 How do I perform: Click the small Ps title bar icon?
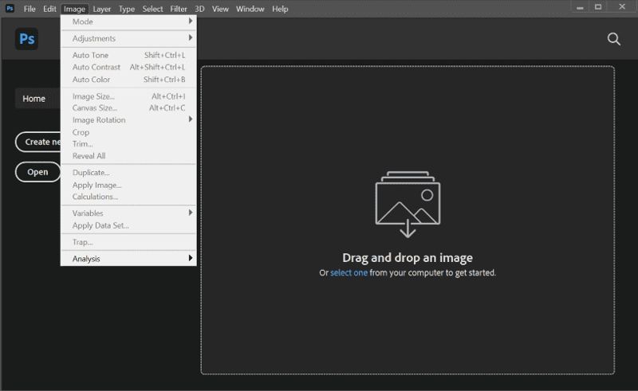[10, 8]
